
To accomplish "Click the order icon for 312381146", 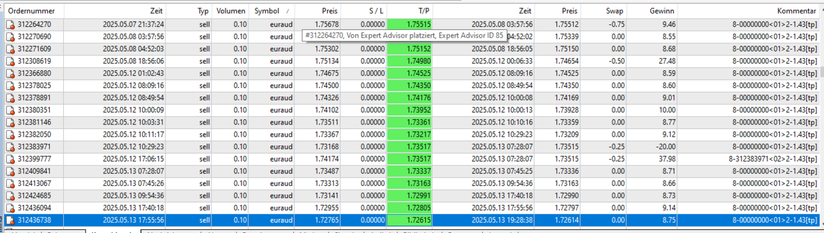I will tap(10, 123).
